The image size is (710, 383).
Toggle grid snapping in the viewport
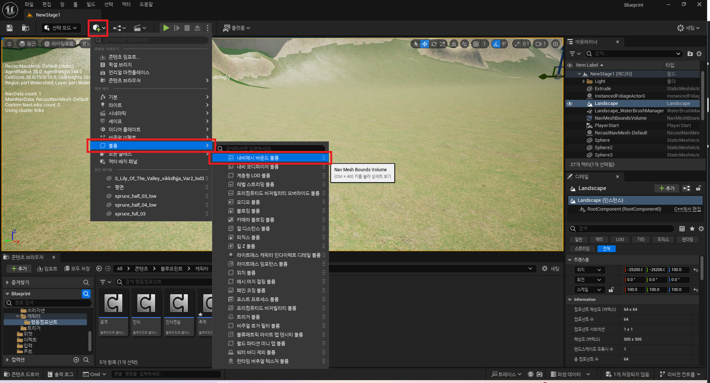(x=476, y=44)
